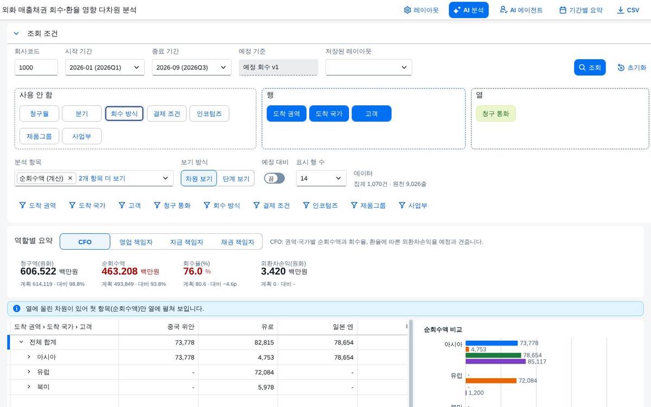Select the 청구 통화 column chip
Viewport: 651px width, 407px height.
496,113
